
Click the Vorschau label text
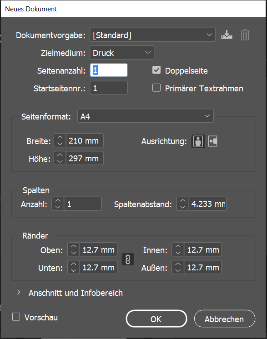click(41, 317)
